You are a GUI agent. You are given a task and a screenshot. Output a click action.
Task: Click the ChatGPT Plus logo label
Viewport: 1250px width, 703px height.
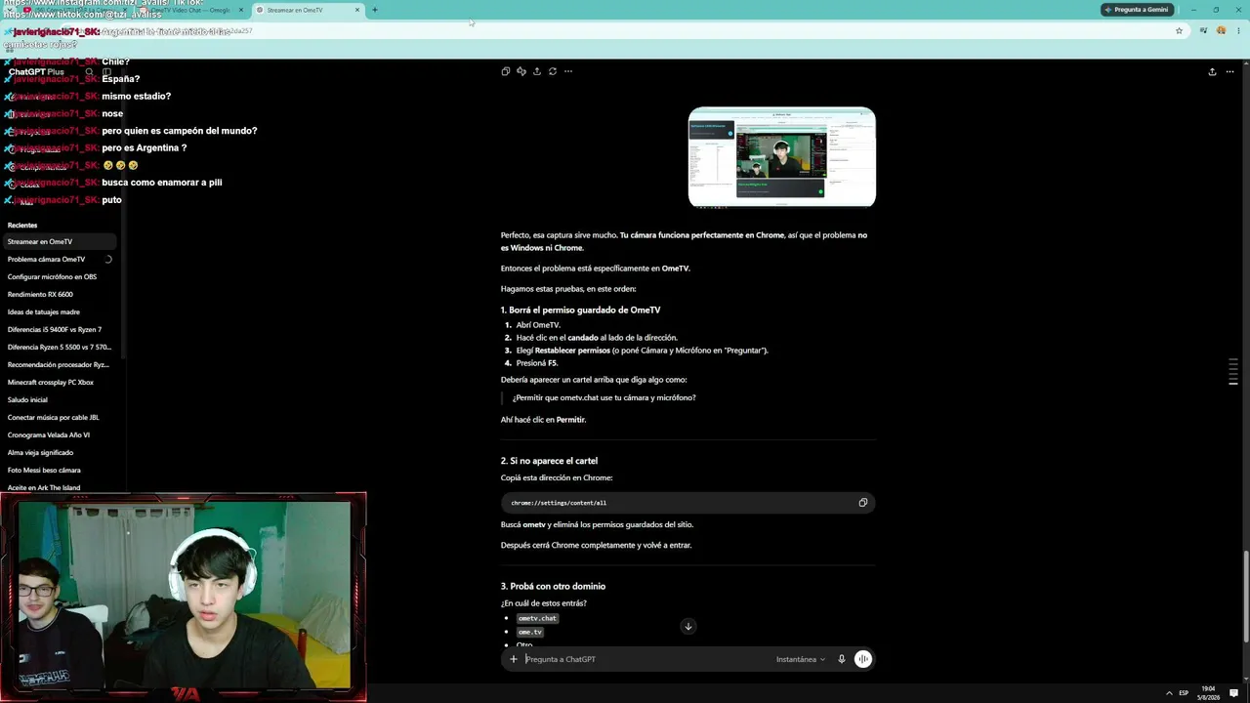click(x=36, y=72)
